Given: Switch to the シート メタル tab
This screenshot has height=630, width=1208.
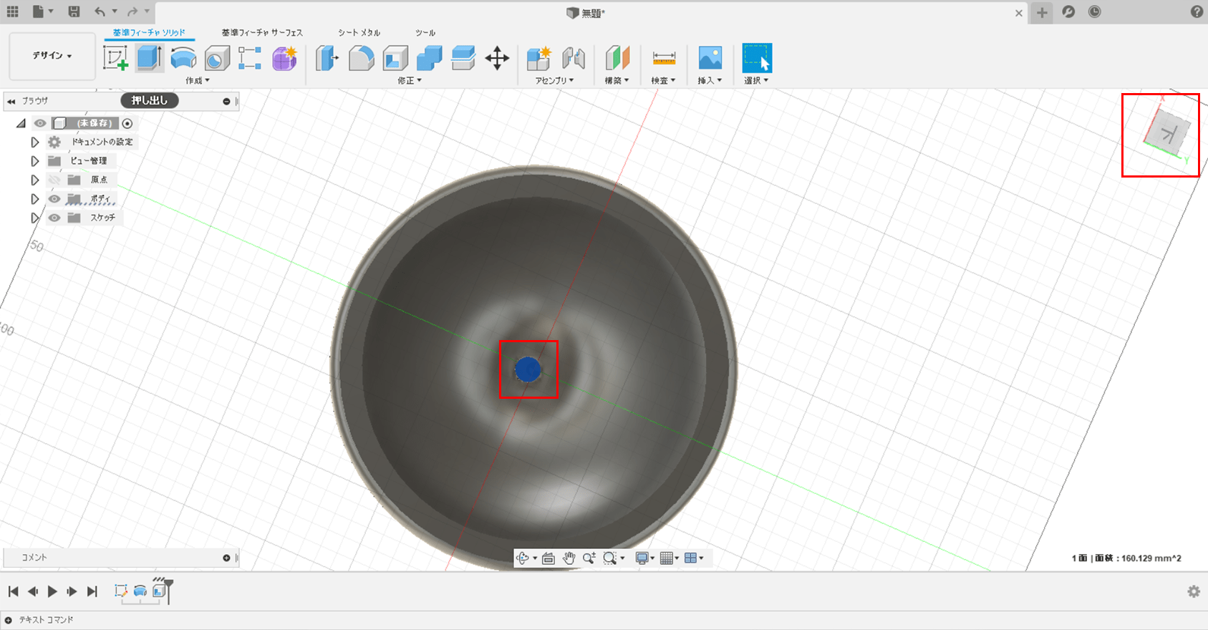Looking at the screenshot, I should tap(359, 33).
